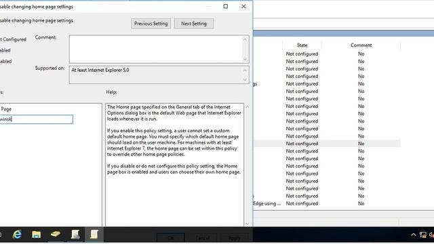The height and width of the screenshot is (244, 434).
Task: Click the highlighted row's "No" comment cell
Action: (361, 144)
